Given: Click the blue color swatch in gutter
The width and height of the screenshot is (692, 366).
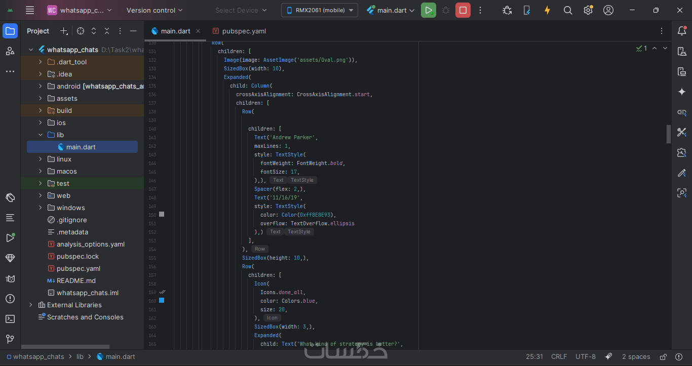Looking at the screenshot, I should coord(162,300).
